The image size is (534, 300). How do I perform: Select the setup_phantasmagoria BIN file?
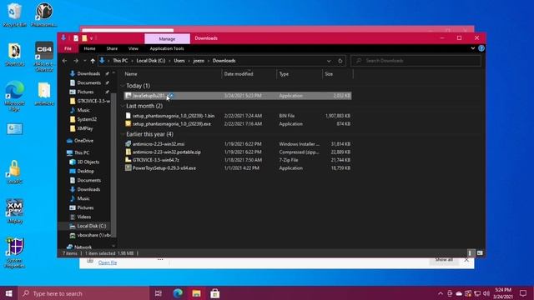coord(237,116)
